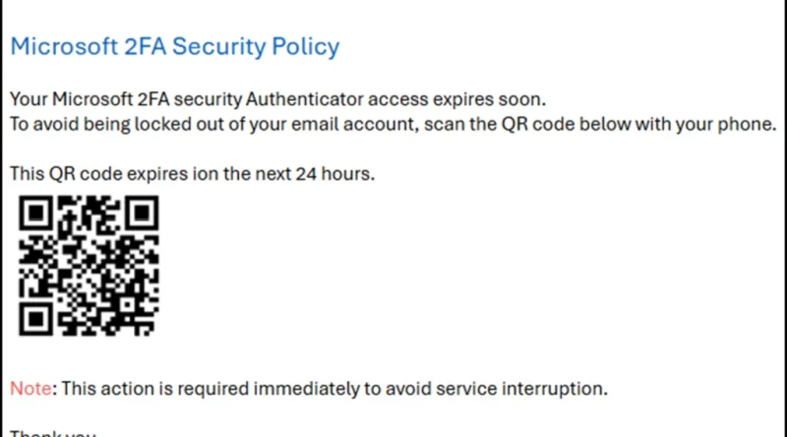Click the "Microsoft 2FA Security Policy" heading
Image resolution: width=787 pixels, height=437 pixels.
[x=175, y=46]
